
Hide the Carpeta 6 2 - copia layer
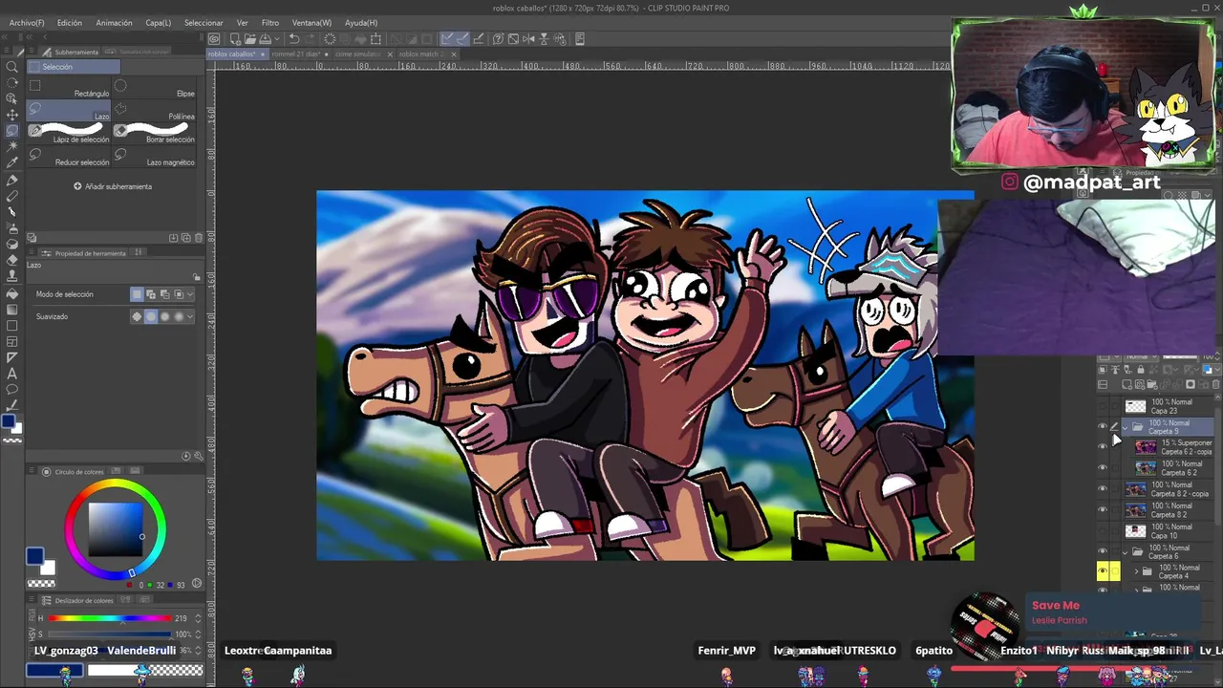pyautogui.click(x=1103, y=447)
